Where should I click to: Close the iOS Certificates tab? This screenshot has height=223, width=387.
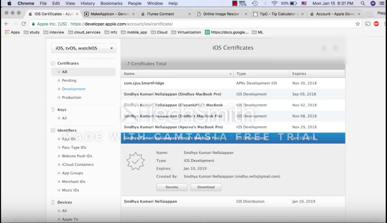pos(77,14)
